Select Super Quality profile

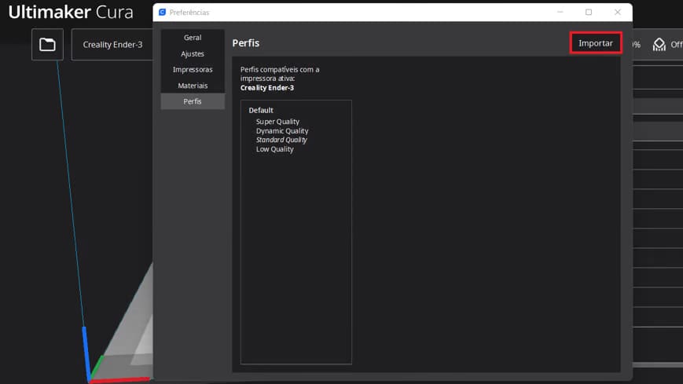[277, 122]
